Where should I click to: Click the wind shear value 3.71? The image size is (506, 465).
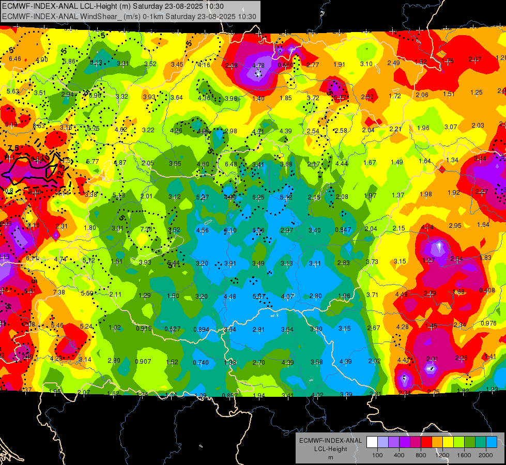tap(373, 295)
